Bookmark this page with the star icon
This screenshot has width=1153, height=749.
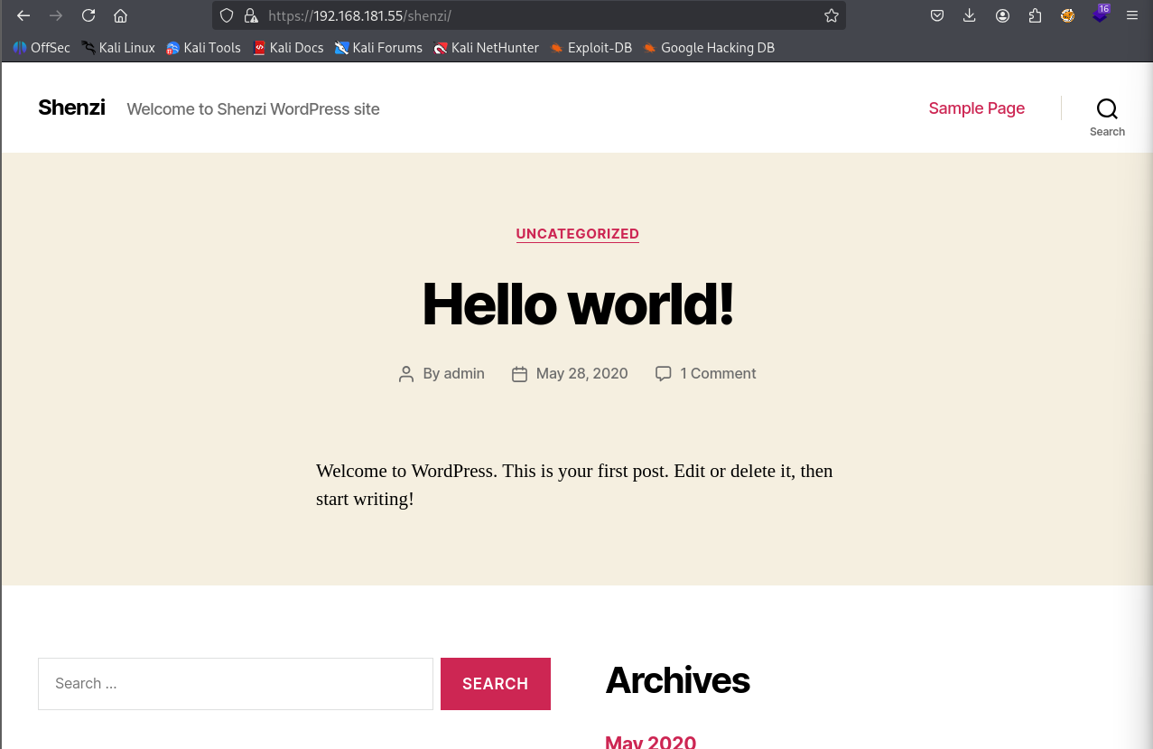point(831,15)
